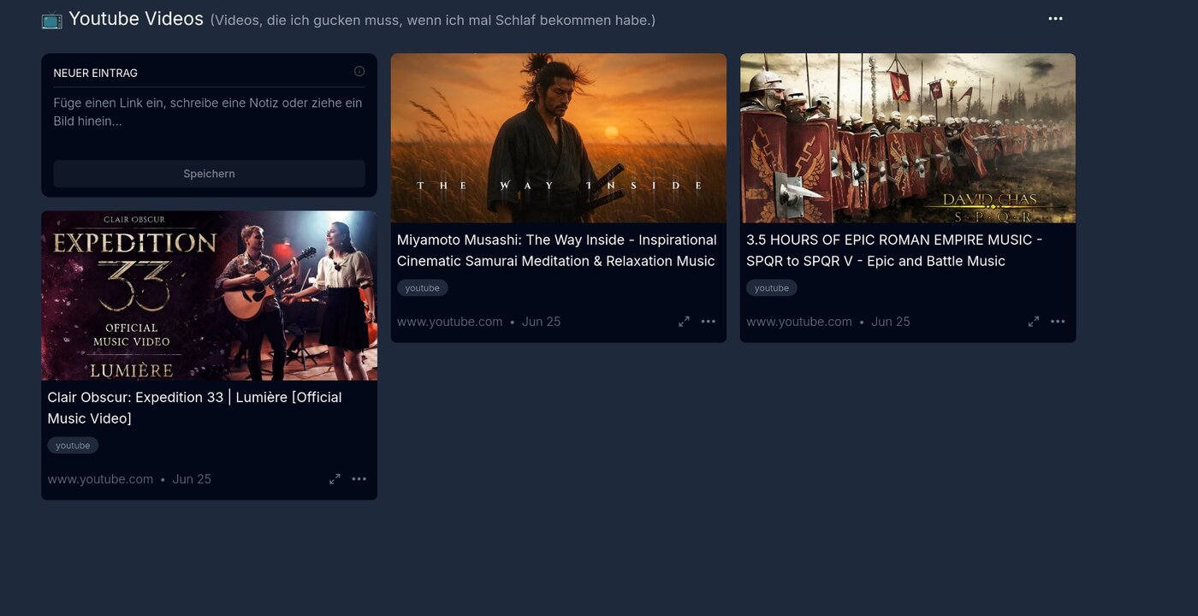This screenshot has width=1198, height=616.
Task: Open Clair Obscur: Expedition 33 Lumière title
Action: coord(195,408)
